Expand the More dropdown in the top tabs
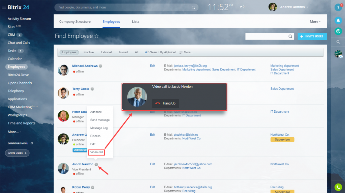Image resolution: width=345 pixels, height=193 pixels. 315,22
